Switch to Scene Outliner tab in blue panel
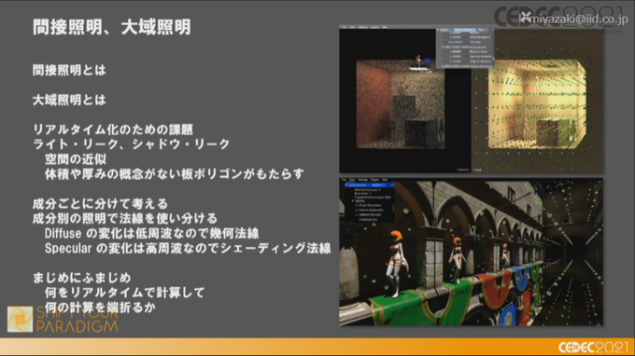Image resolution: width=635 pixels, height=356 pixels. point(357,185)
